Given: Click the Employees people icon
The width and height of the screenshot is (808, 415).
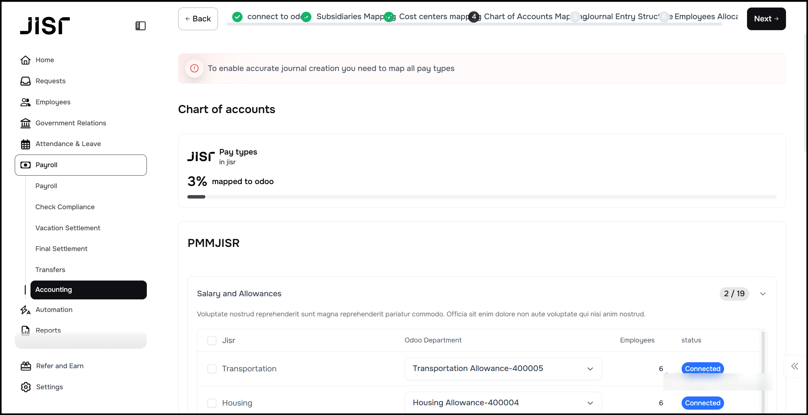Looking at the screenshot, I should click(x=25, y=102).
